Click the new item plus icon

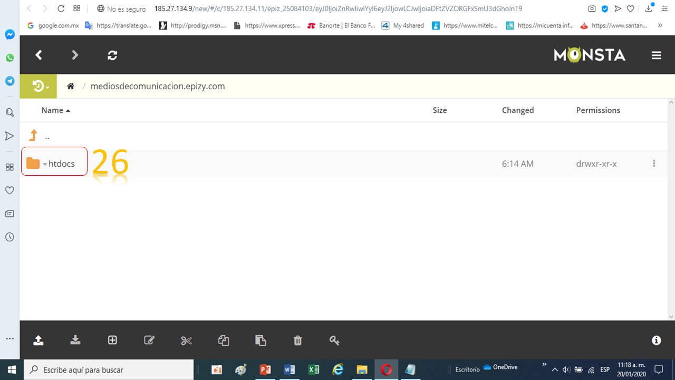pyautogui.click(x=112, y=340)
